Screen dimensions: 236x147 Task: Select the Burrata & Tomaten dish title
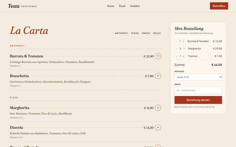(27, 56)
